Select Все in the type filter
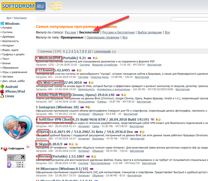Screen dimensions: 208x181 [x=125, y=37]
